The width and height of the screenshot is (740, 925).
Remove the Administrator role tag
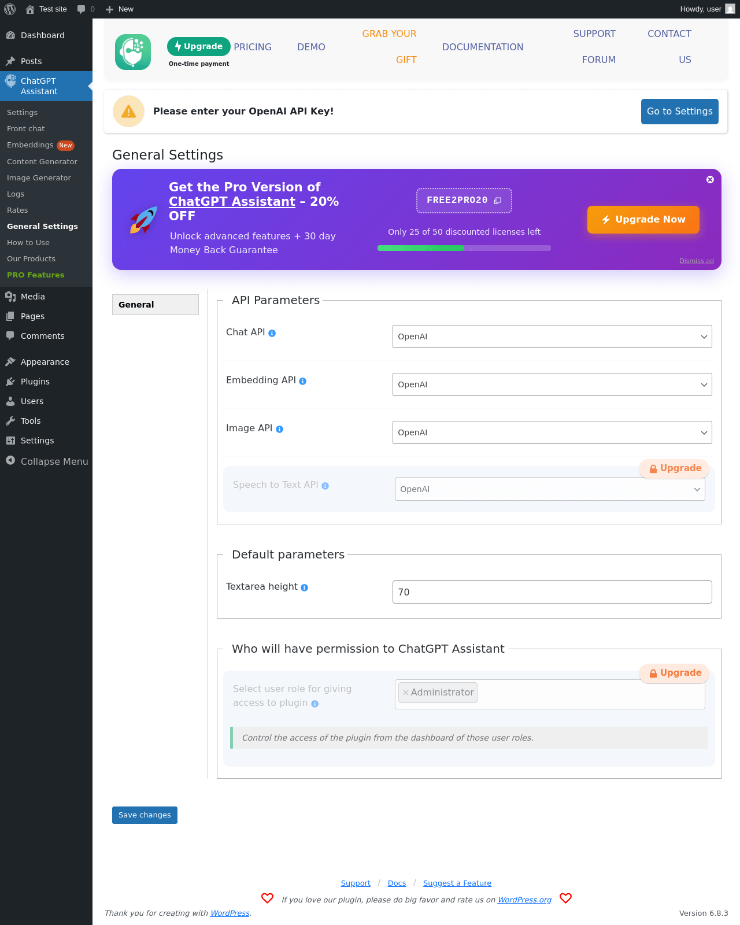(x=406, y=693)
